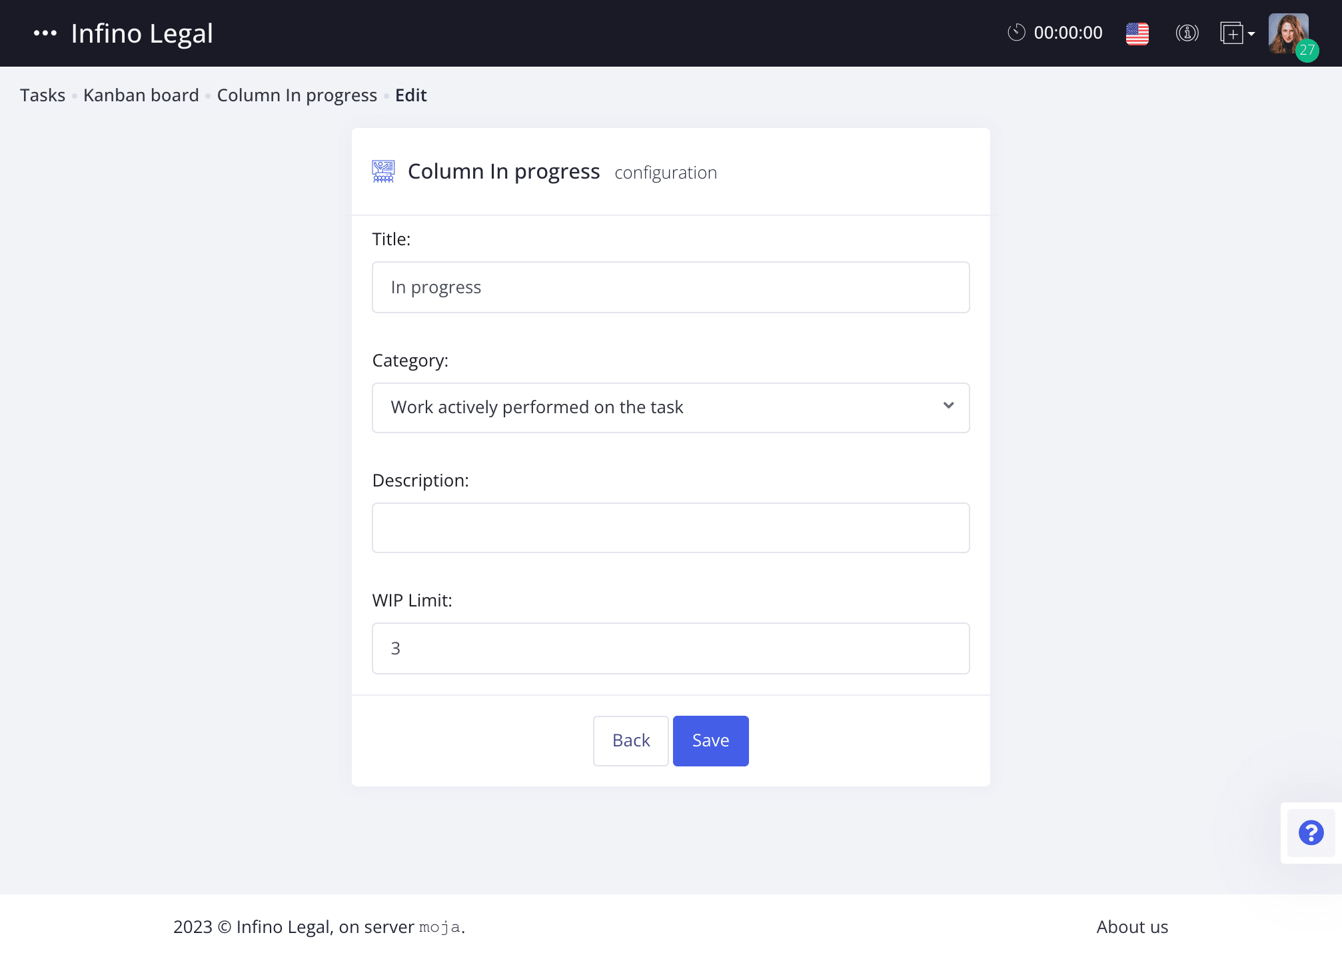Open the info icon in the top bar
The width and height of the screenshot is (1342, 959).
(x=1186, y=33)
